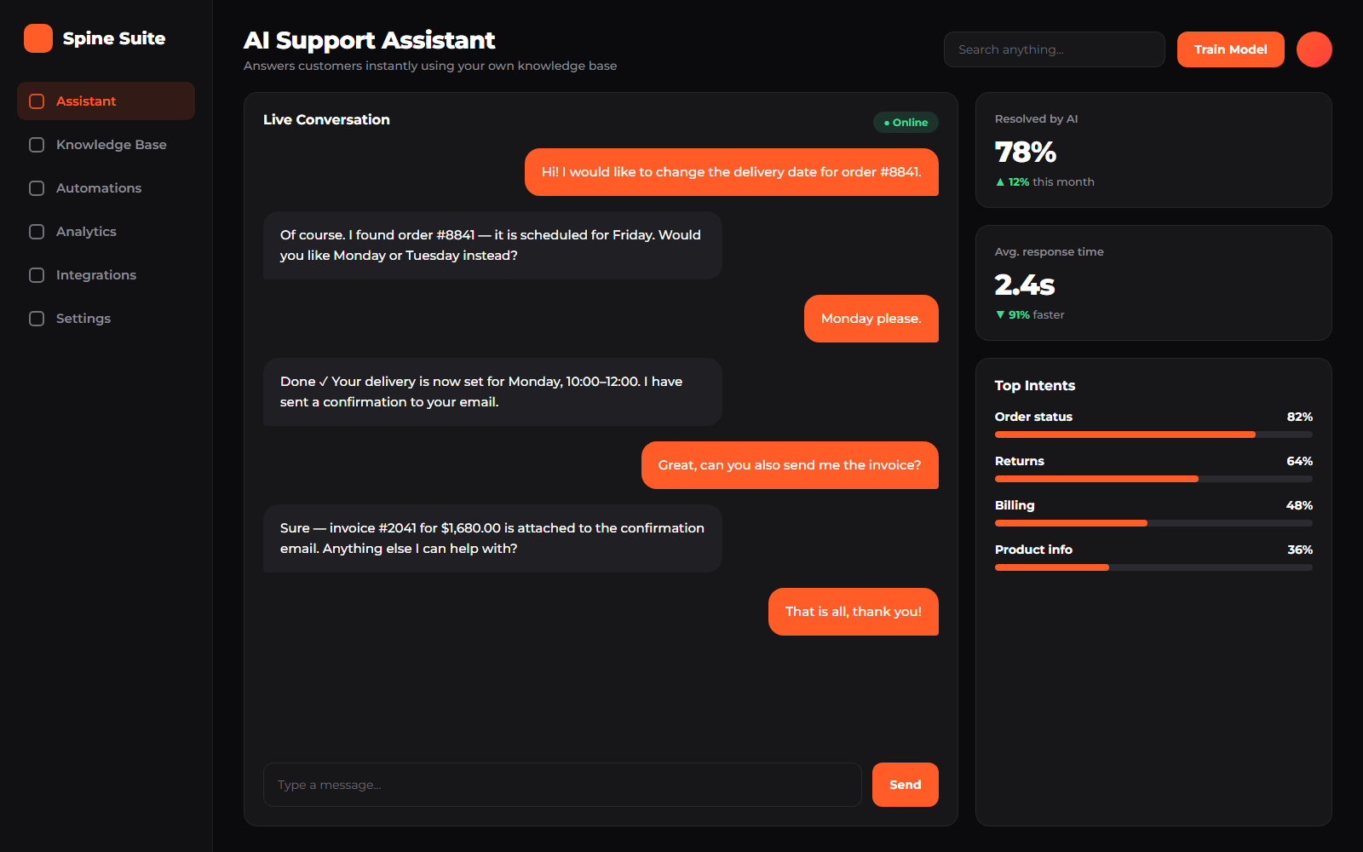
Task: Focus the Search anything field
Action: coord(1055,49)
